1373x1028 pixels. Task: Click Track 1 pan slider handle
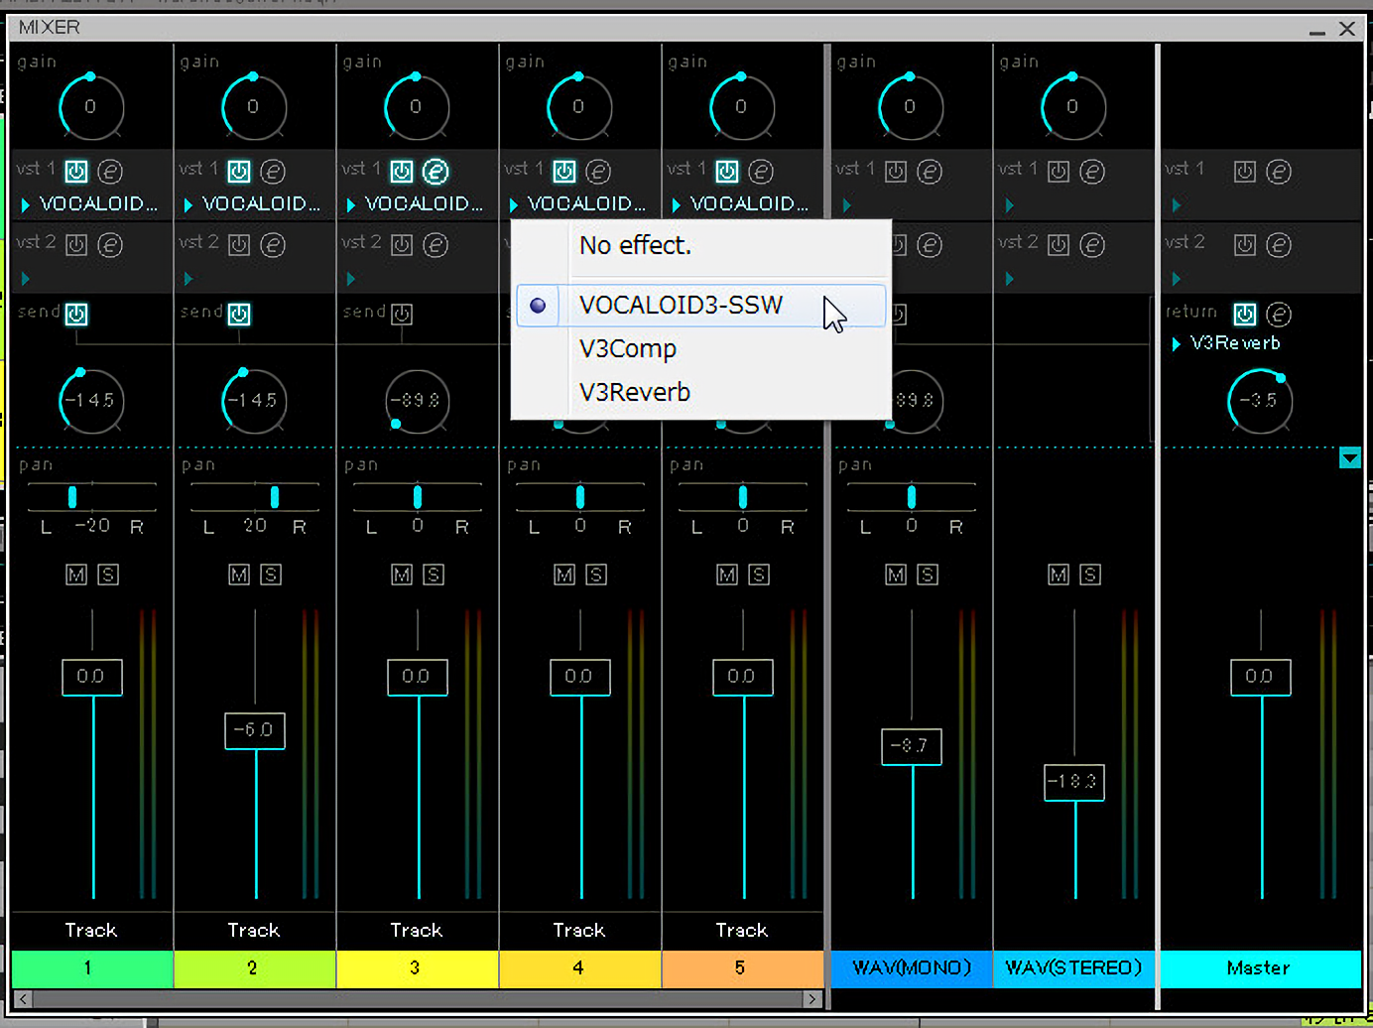[72, 497]
